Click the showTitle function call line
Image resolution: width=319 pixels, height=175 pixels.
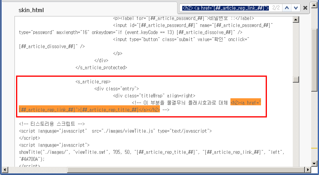point(152,152)
